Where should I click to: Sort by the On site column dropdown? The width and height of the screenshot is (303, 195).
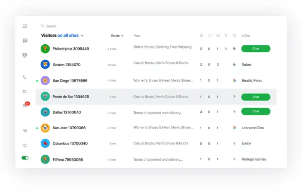pos(117,36)
